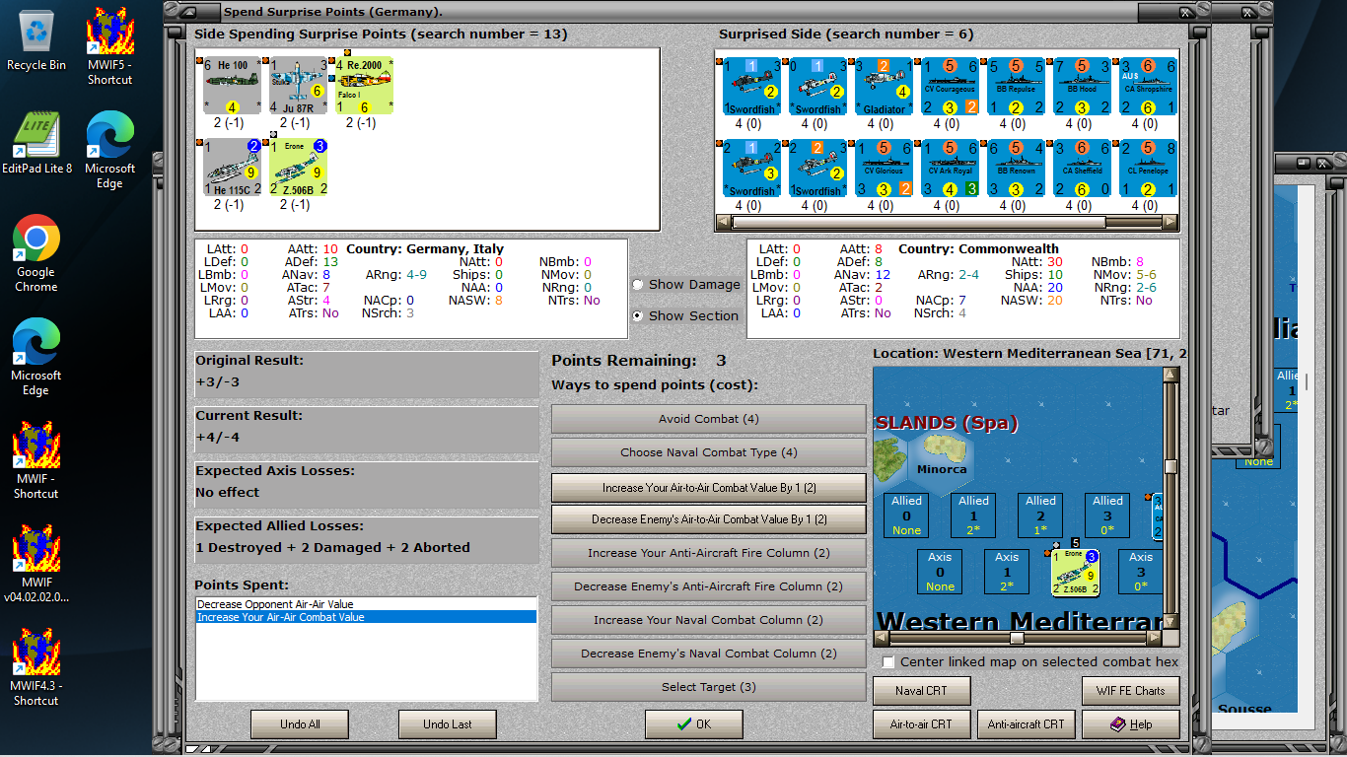Enable Center linked map on selected combat hex
This screenshot has width=1347, height=757.
[x=889, y=661]
